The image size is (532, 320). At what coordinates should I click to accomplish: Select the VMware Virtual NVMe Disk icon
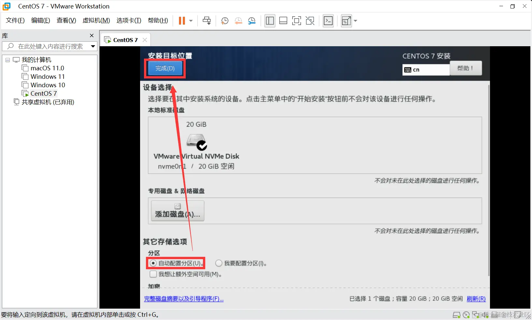tap(197, 142)
